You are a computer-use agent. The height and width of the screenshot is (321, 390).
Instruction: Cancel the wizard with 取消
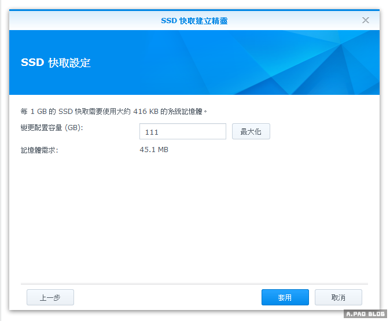click(x=338, y=297)
